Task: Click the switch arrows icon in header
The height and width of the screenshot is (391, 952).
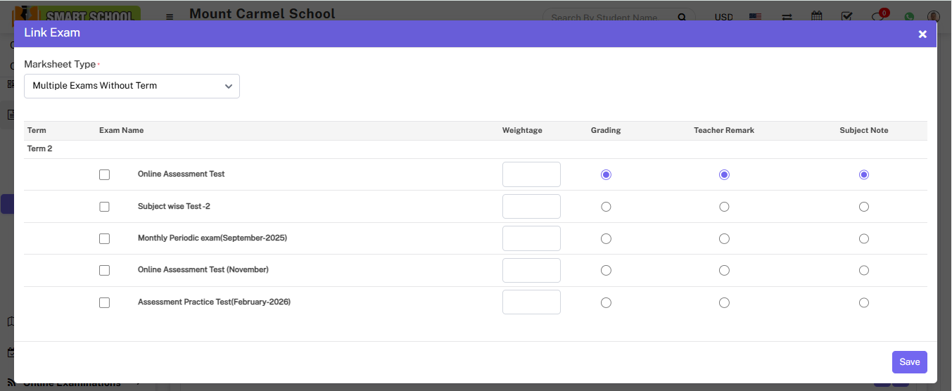Action: 787,17
